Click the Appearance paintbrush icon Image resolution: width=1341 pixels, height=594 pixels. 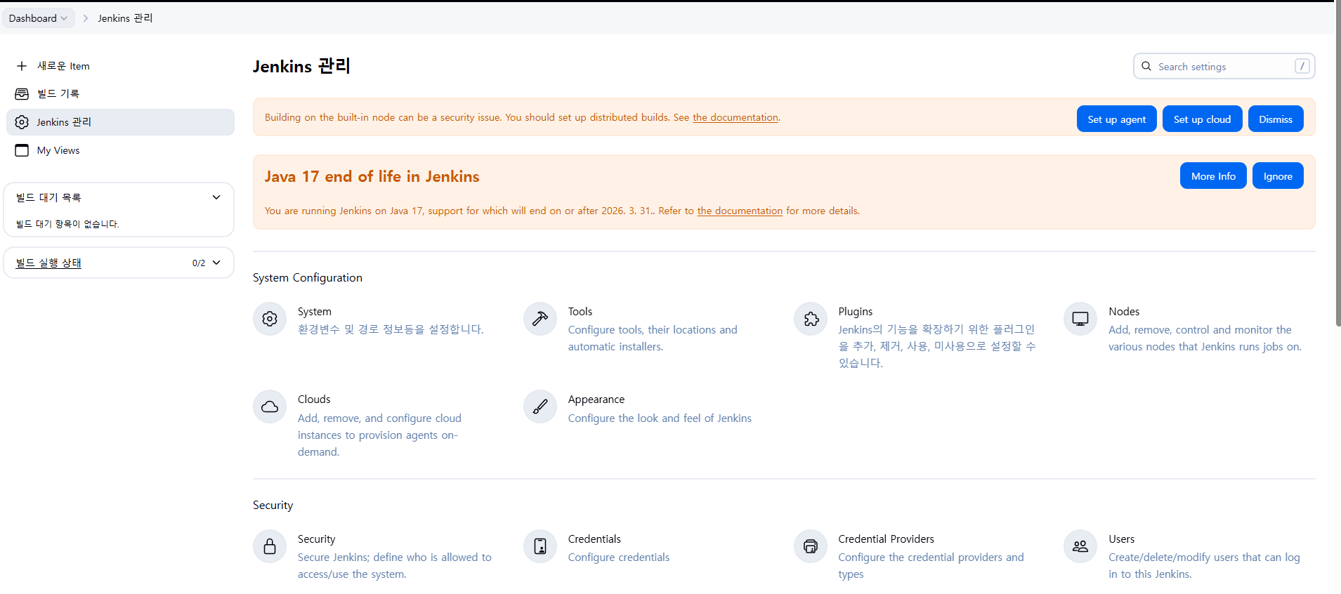(x=540, y=407)
